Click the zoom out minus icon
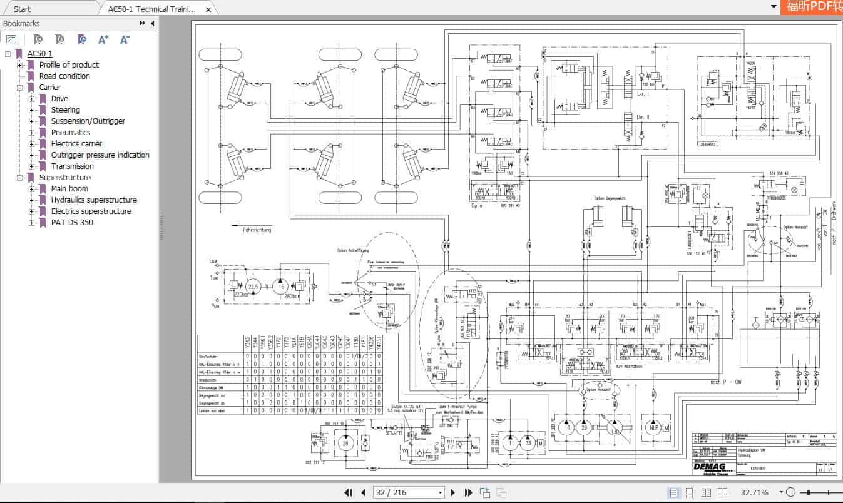The image size is (843, 503). click(x=790, y=492)
